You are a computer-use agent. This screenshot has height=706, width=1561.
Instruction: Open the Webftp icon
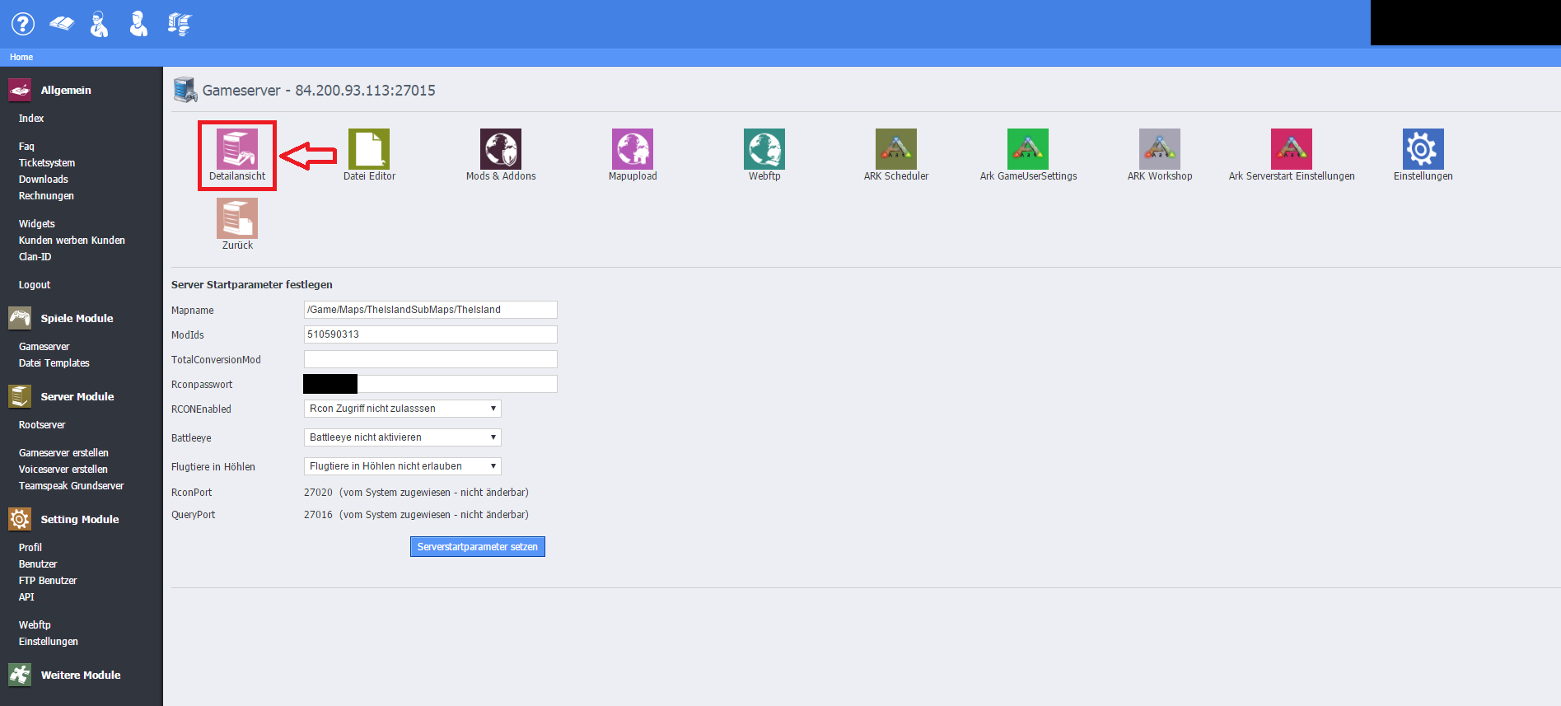(x=764, y=150)
